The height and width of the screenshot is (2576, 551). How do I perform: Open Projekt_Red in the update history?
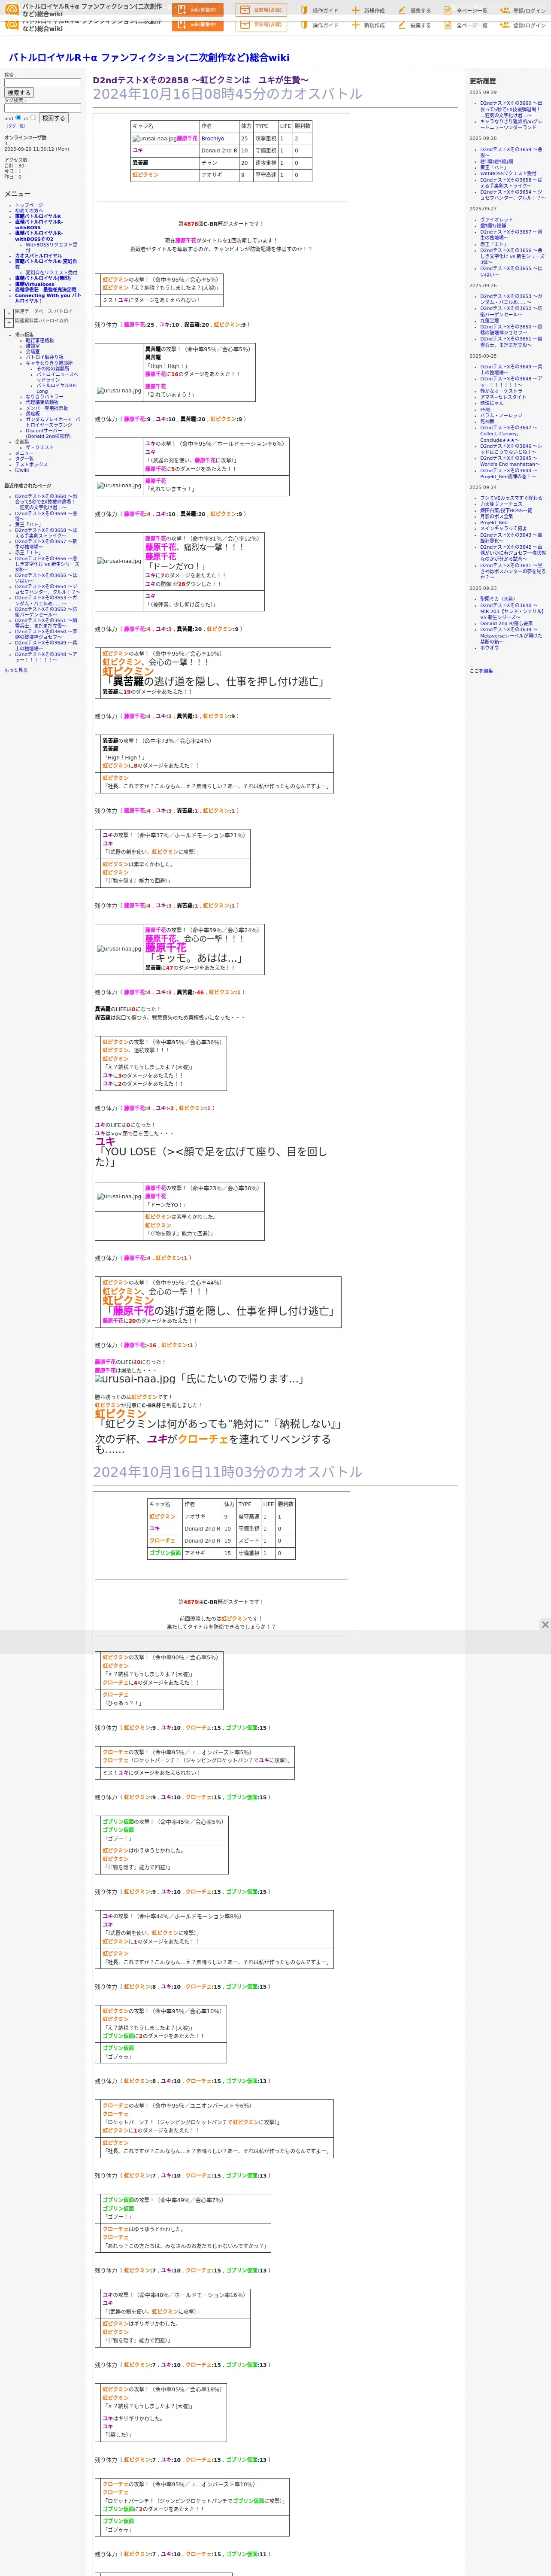pyautogui.click(x=494, y=522)
